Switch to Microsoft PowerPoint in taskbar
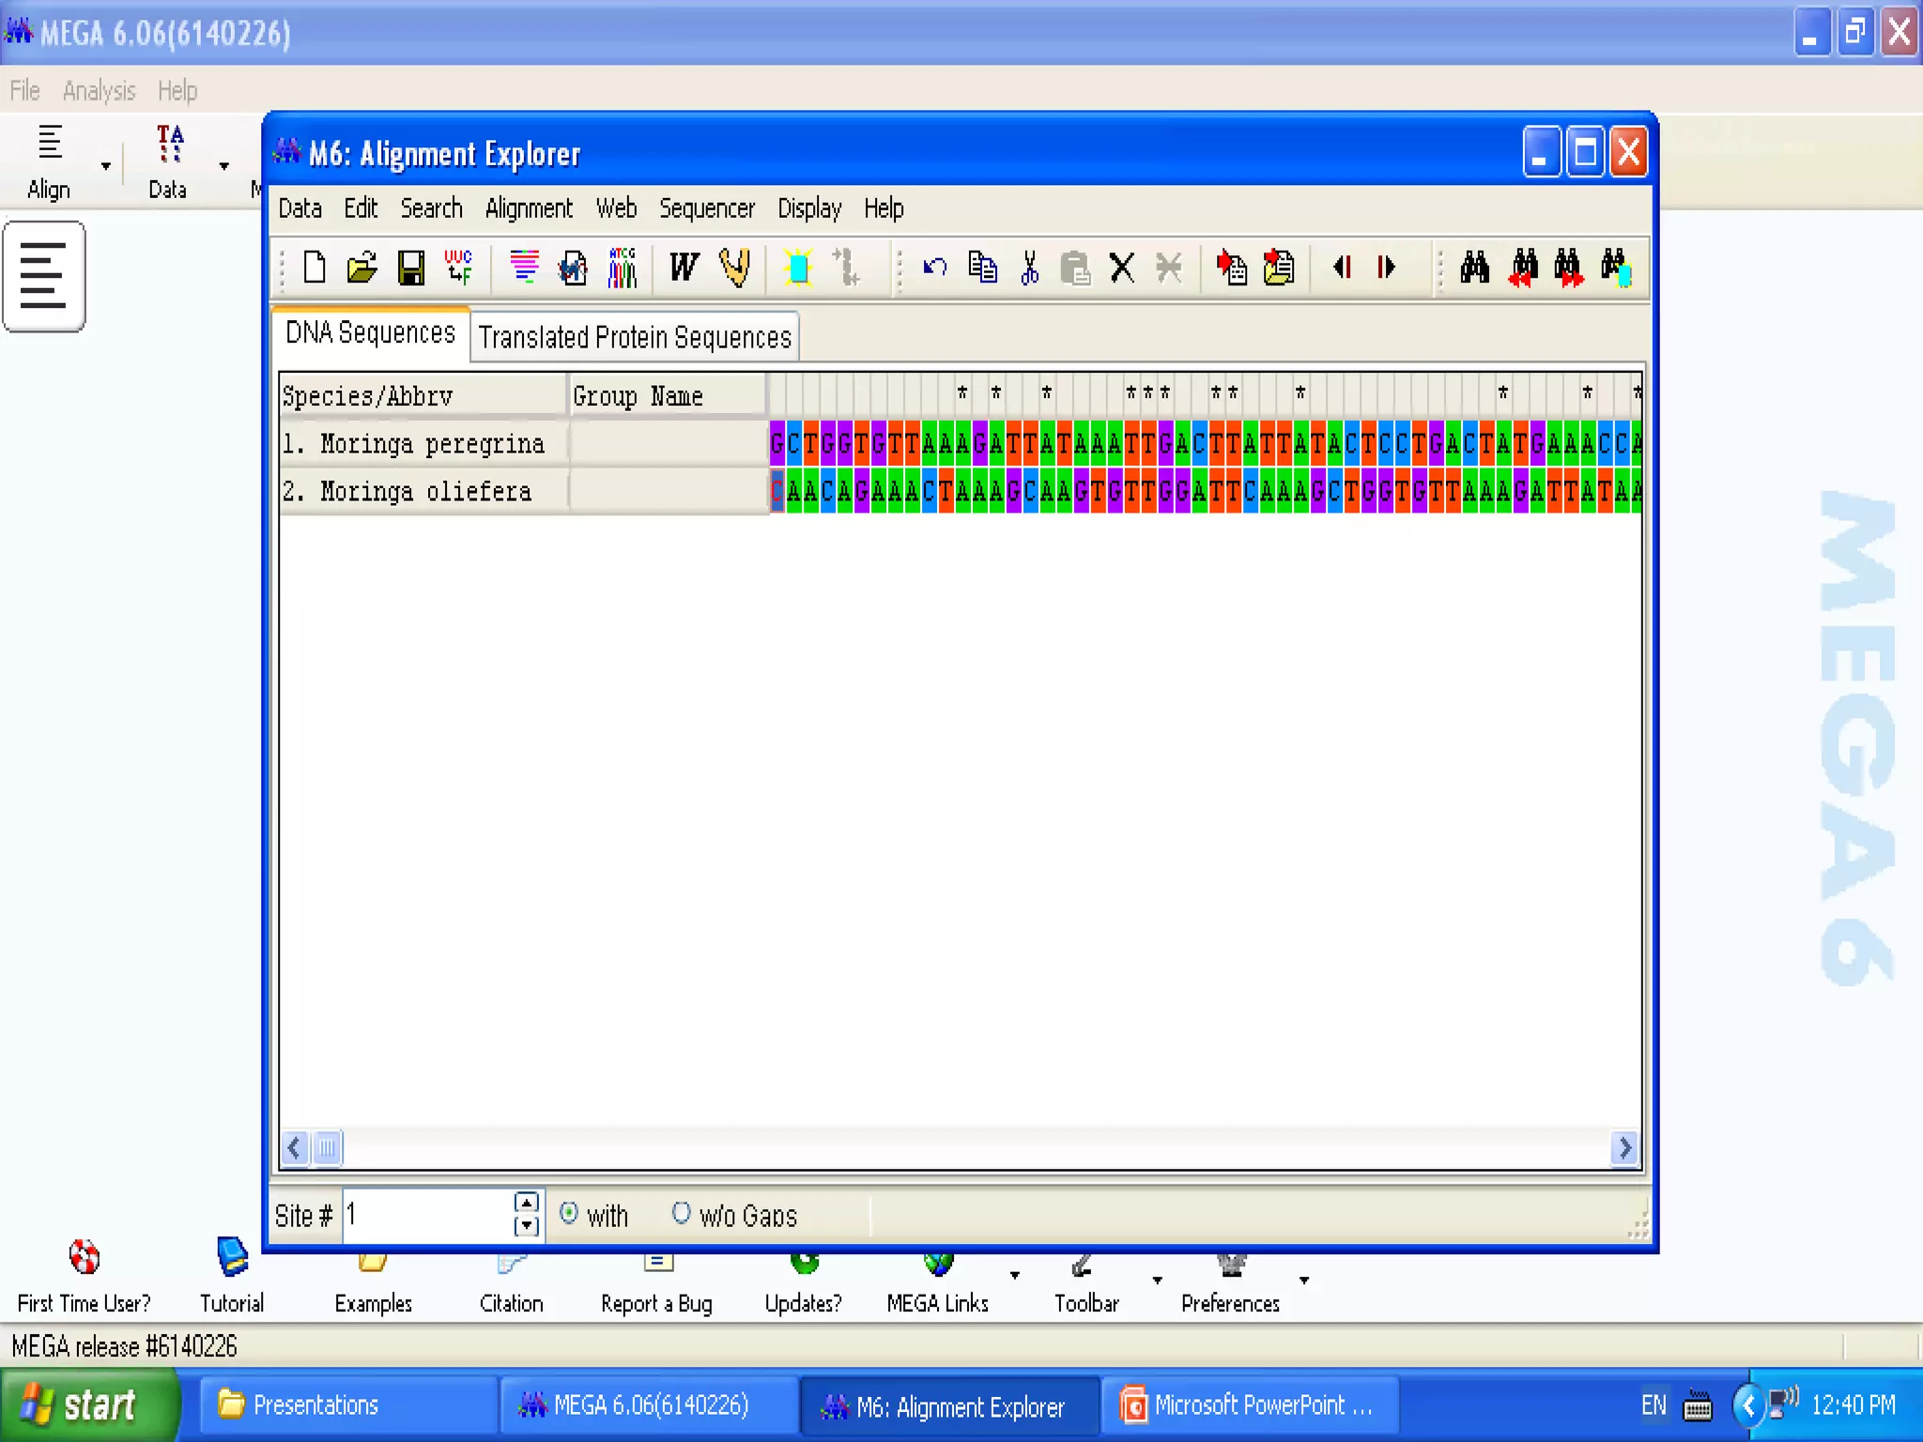The image size is (1923, 1442). [1249, 1405]
